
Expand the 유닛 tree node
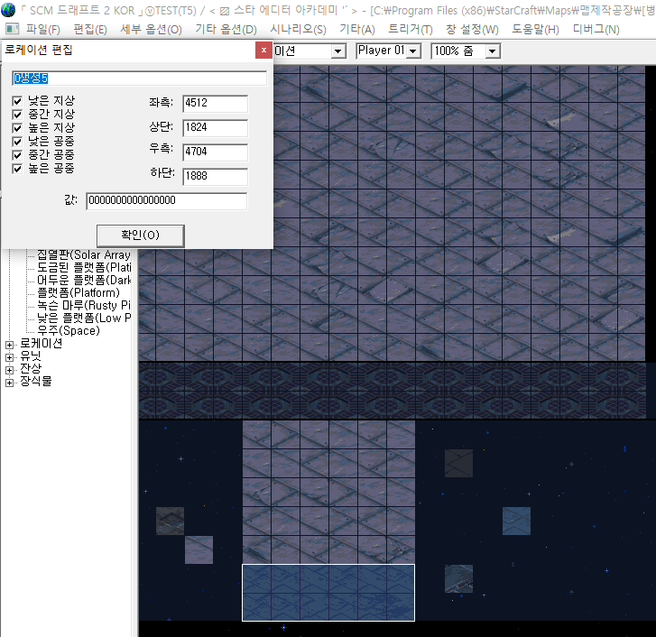point(10,356)
